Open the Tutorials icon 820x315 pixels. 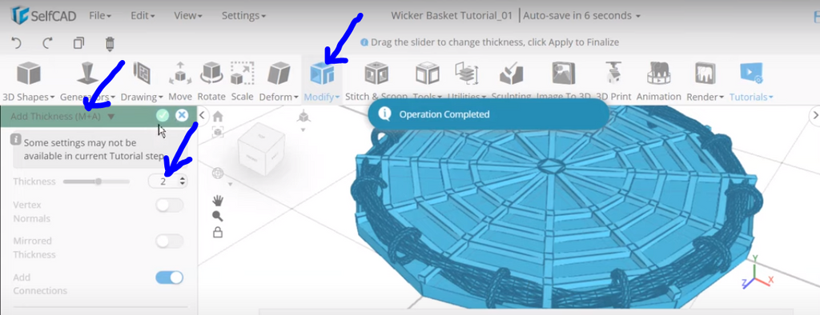click(x=751, y=74)
